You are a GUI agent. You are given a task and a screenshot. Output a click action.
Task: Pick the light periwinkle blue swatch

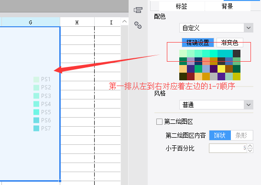[x=206, y=69]
